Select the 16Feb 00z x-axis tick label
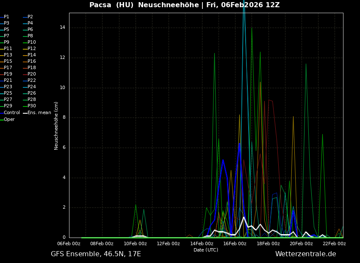This screenshot has height=263, width=360. 235,244
